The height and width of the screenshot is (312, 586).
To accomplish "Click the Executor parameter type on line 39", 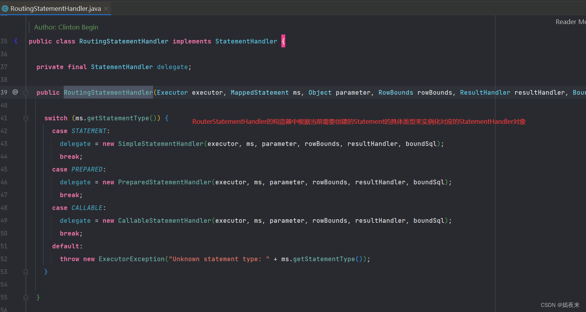I will [173, 92].
